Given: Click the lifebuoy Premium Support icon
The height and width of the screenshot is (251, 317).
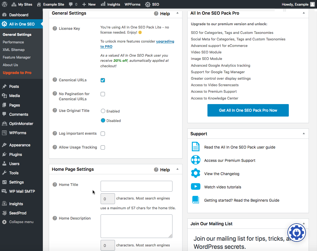Looking at the screenshot, I should (196, 160).
